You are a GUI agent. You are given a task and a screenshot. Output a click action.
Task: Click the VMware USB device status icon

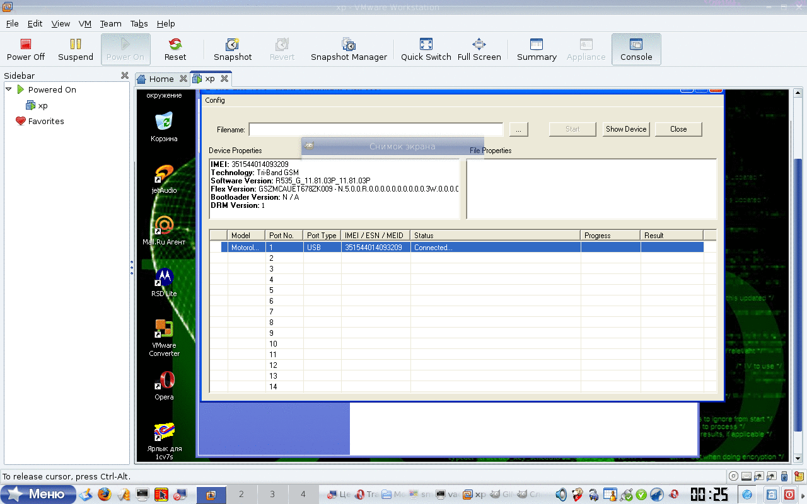coord(784,476)
